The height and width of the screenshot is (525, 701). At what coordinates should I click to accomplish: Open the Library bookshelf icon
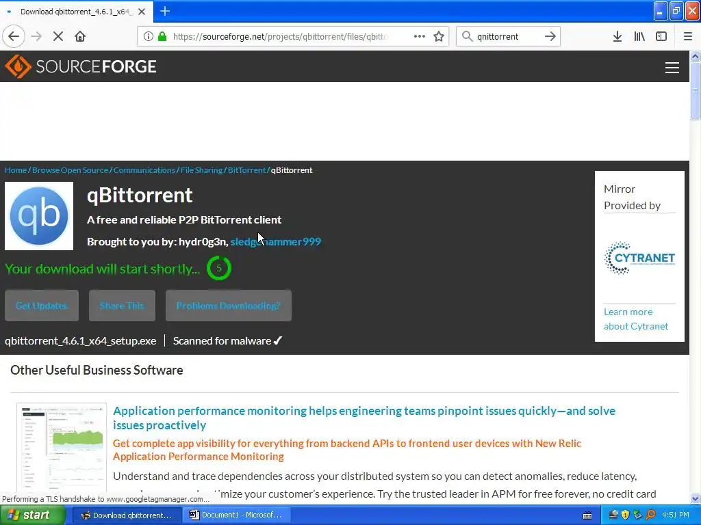639,36
